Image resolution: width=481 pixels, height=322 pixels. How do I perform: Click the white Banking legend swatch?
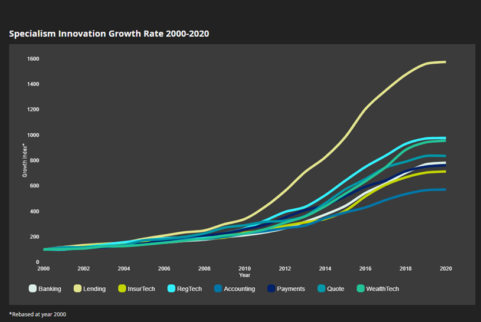click(33, 289)
